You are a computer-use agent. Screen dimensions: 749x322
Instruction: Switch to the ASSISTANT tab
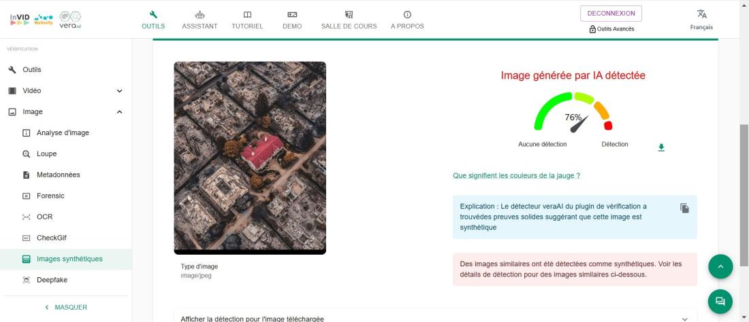200,20
